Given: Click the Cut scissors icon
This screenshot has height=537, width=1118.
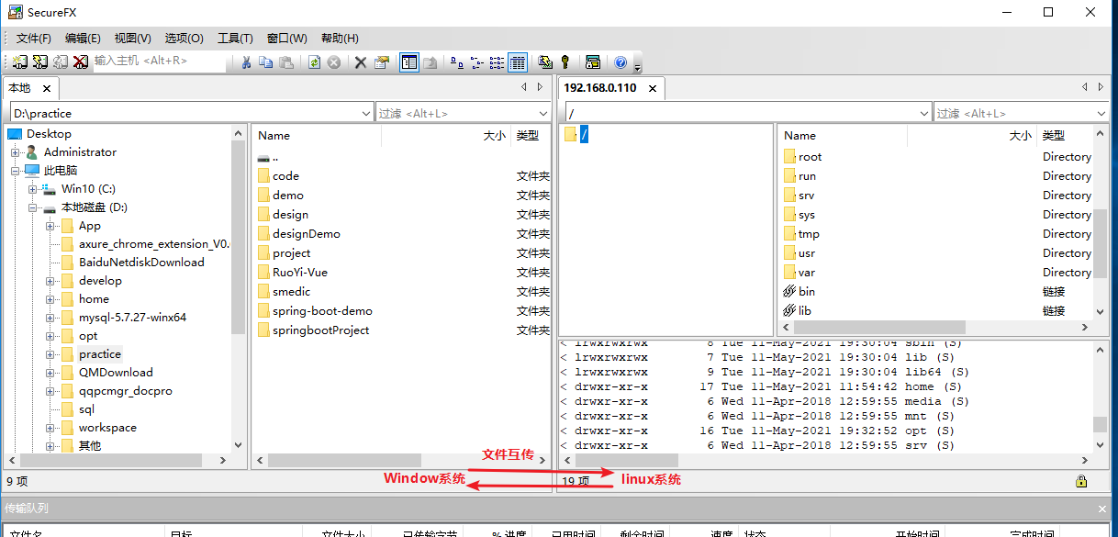Looking at the screenshot, I should coord(246,62).
